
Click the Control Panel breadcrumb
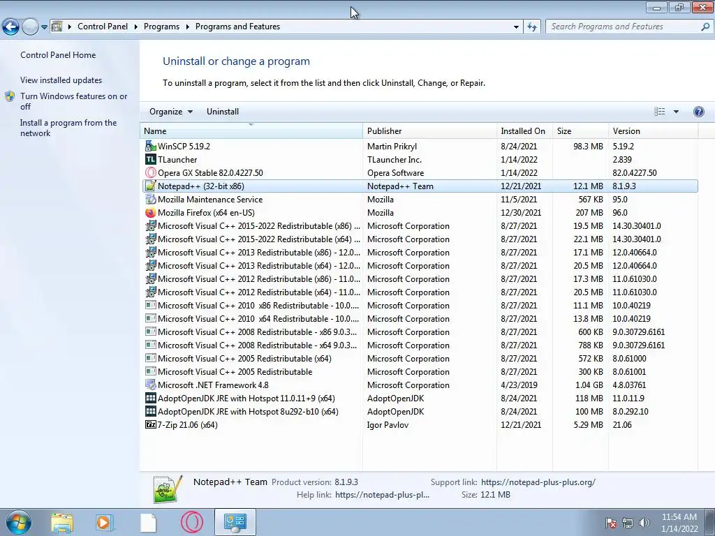[103, 27]
